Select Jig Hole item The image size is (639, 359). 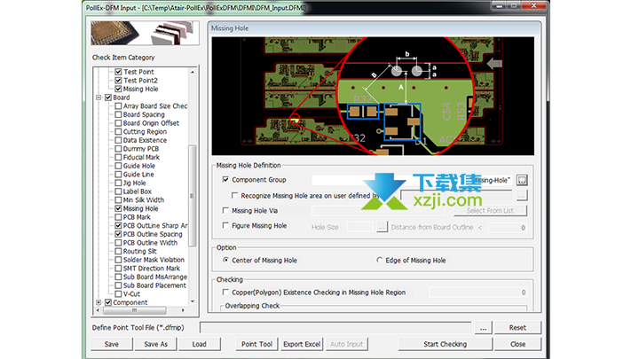(x=134, y=183)
